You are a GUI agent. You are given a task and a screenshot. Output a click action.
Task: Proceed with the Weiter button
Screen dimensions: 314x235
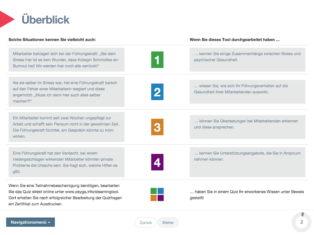[x=168, y=222]
